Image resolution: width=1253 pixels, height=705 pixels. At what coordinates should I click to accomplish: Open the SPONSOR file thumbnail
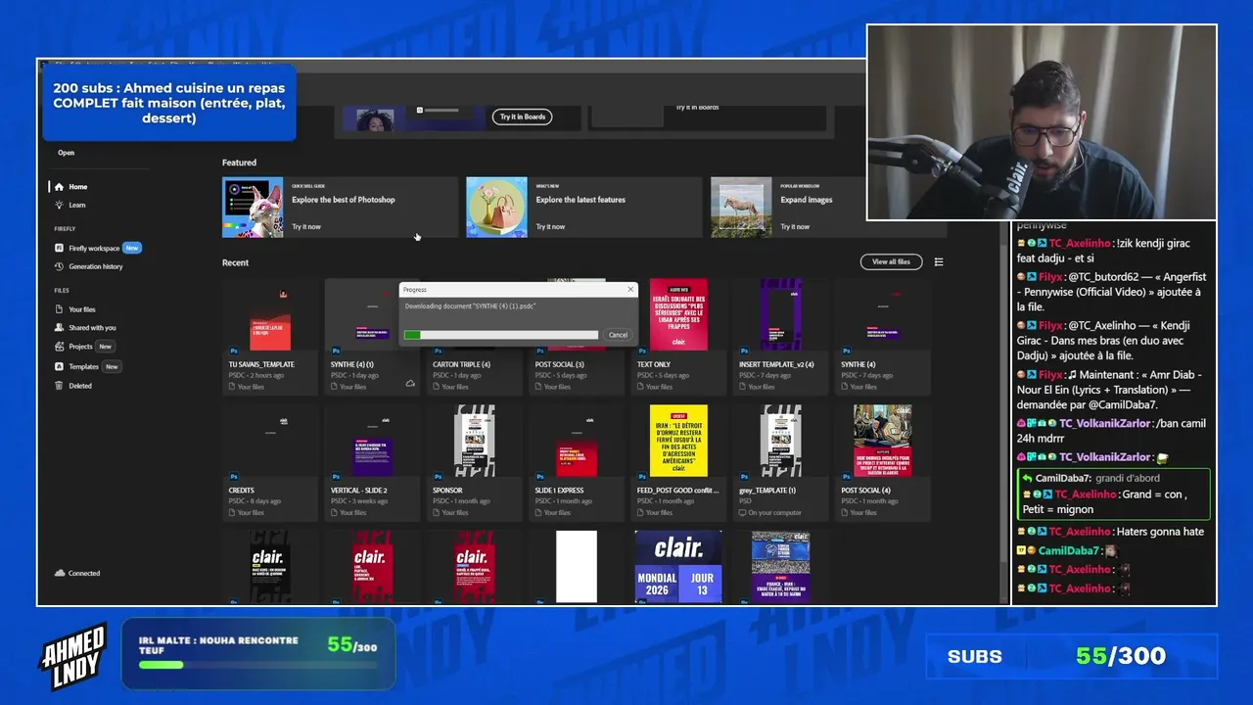[475, 441]
